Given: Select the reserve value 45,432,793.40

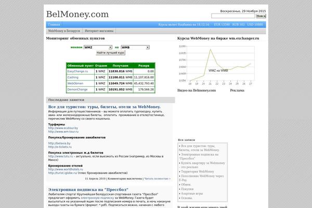Looking at the screenshot, I should coord(144,83).
